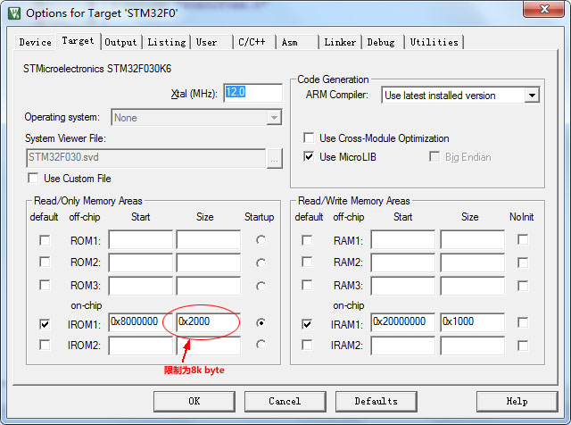Click the ROM3 Size field
The width and height of the screenshot is (571, 425).
(x=208, y=286)
